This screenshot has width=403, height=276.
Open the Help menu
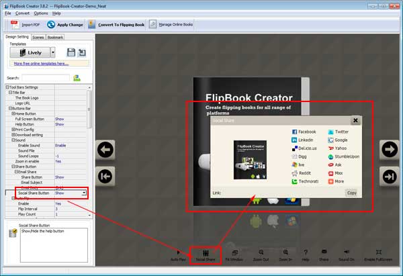56,13
